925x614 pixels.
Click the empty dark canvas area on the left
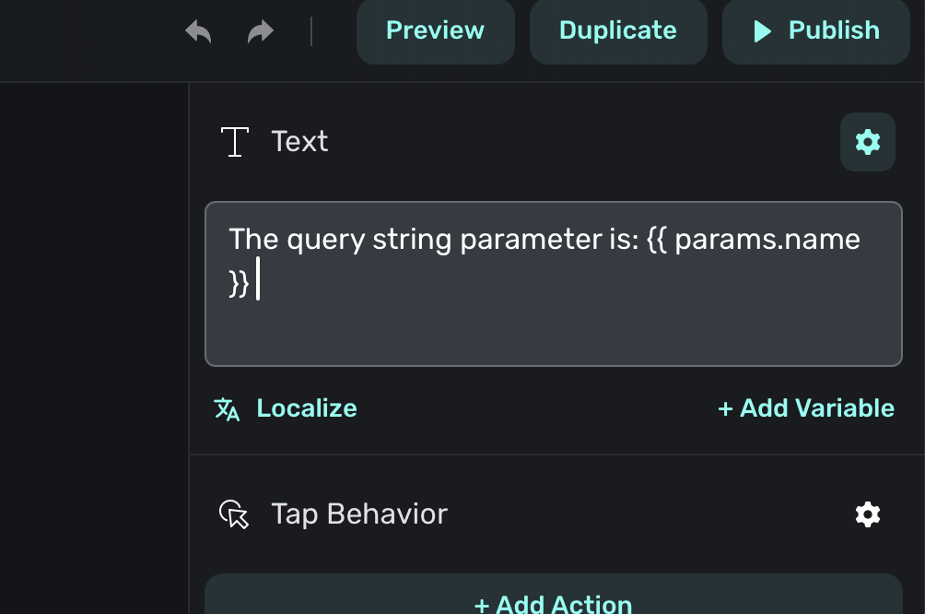pyautogui.click(x=92, y=341)
